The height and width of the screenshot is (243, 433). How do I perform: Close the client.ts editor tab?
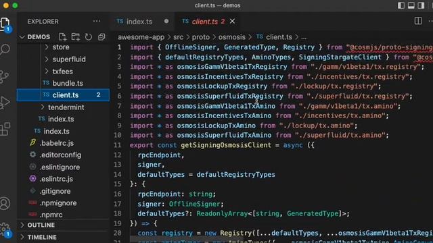coord(232,21)
